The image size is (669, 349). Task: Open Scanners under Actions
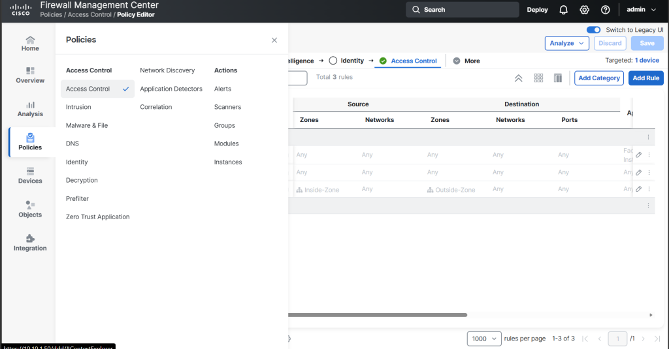coord(227,107)
